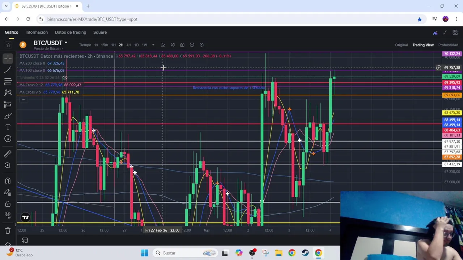The width and height of the screenshot is (463, 260).
Task: Open File Explorer from taskbar
Action: tap(279, 253)
